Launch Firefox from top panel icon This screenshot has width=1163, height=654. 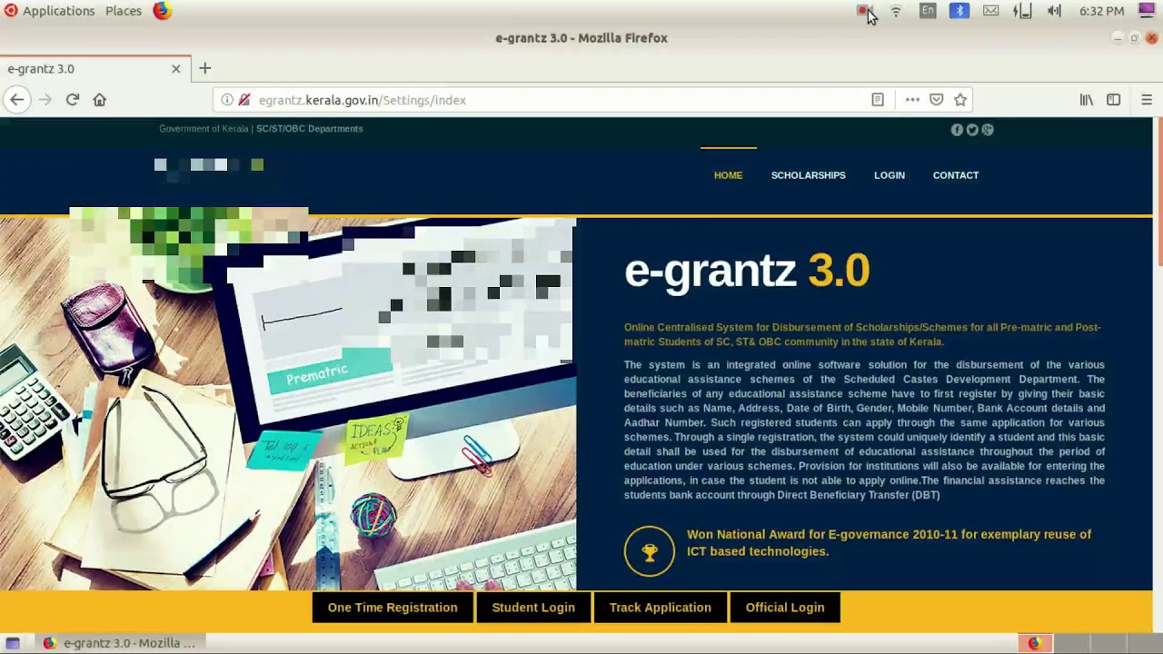(163, 11)
